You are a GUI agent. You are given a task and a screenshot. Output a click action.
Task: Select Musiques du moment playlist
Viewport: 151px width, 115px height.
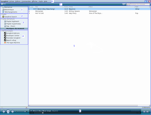[x=14, y=28]
